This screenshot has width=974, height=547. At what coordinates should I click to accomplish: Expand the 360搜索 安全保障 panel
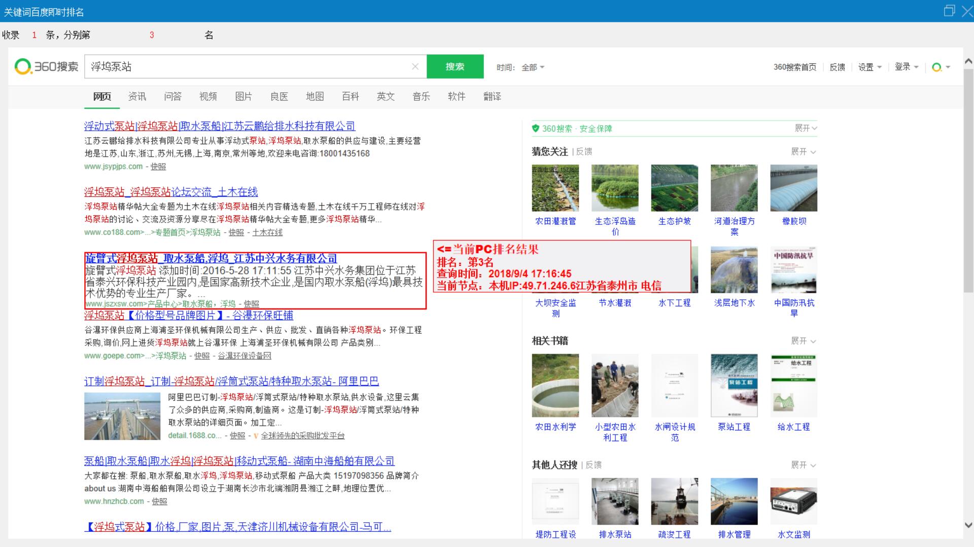806,128
